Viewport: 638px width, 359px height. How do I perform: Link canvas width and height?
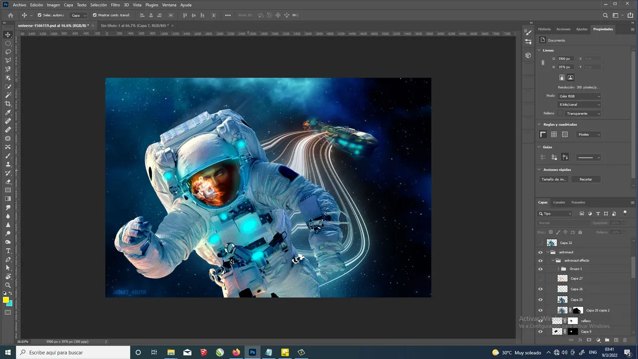point(543,63)
